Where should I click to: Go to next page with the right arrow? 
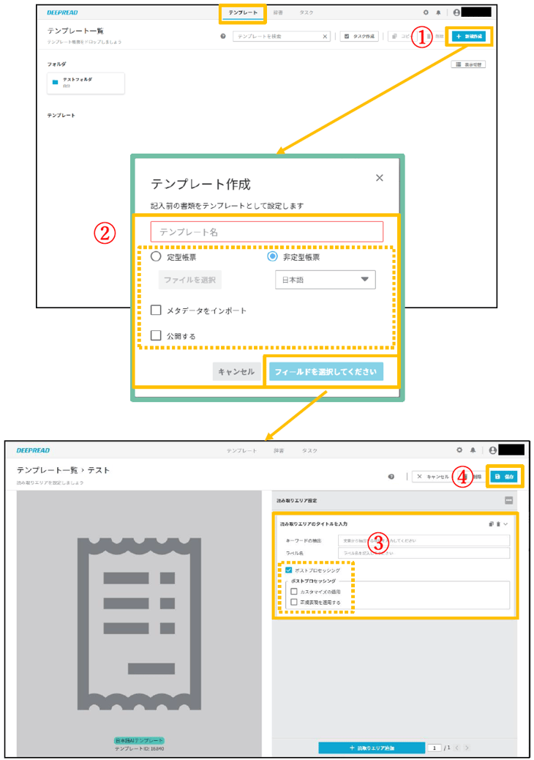(466, 748)
